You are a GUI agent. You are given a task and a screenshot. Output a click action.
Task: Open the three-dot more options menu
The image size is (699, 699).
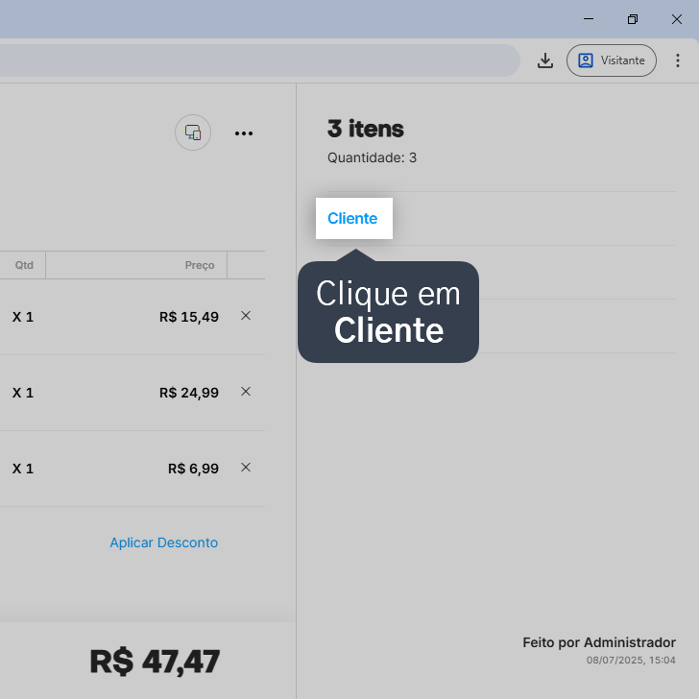point(244,133)
